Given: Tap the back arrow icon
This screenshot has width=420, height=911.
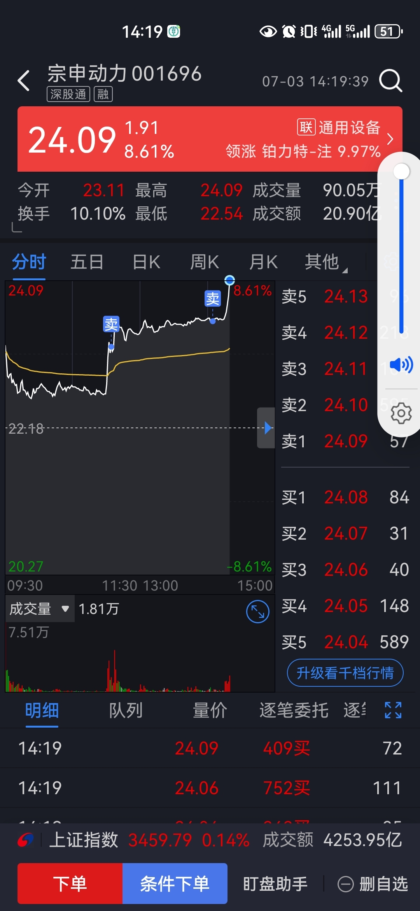Looking at the screenshot, I should coord(24,81).
